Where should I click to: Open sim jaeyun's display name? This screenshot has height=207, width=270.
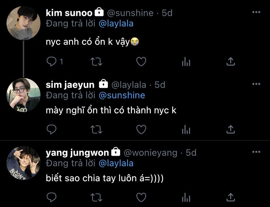[70, 85]
